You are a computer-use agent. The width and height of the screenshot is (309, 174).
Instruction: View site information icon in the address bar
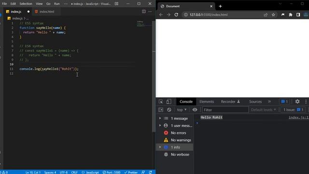pyautogui.click(x=185, y=14)
